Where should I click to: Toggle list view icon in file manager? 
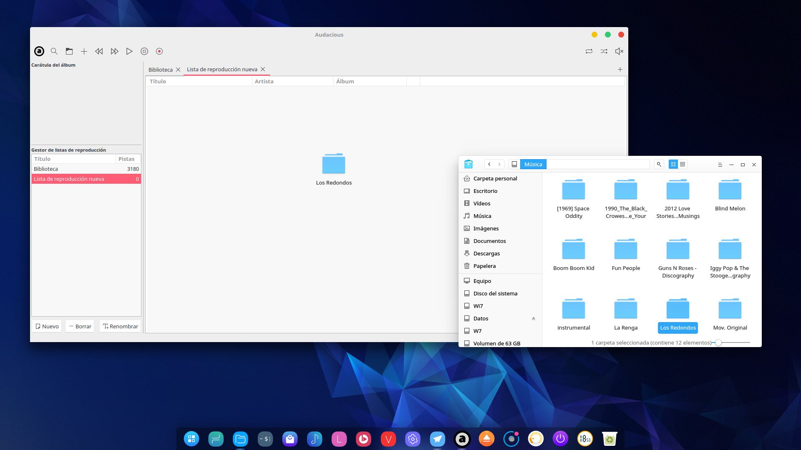[x=682, y=164]
